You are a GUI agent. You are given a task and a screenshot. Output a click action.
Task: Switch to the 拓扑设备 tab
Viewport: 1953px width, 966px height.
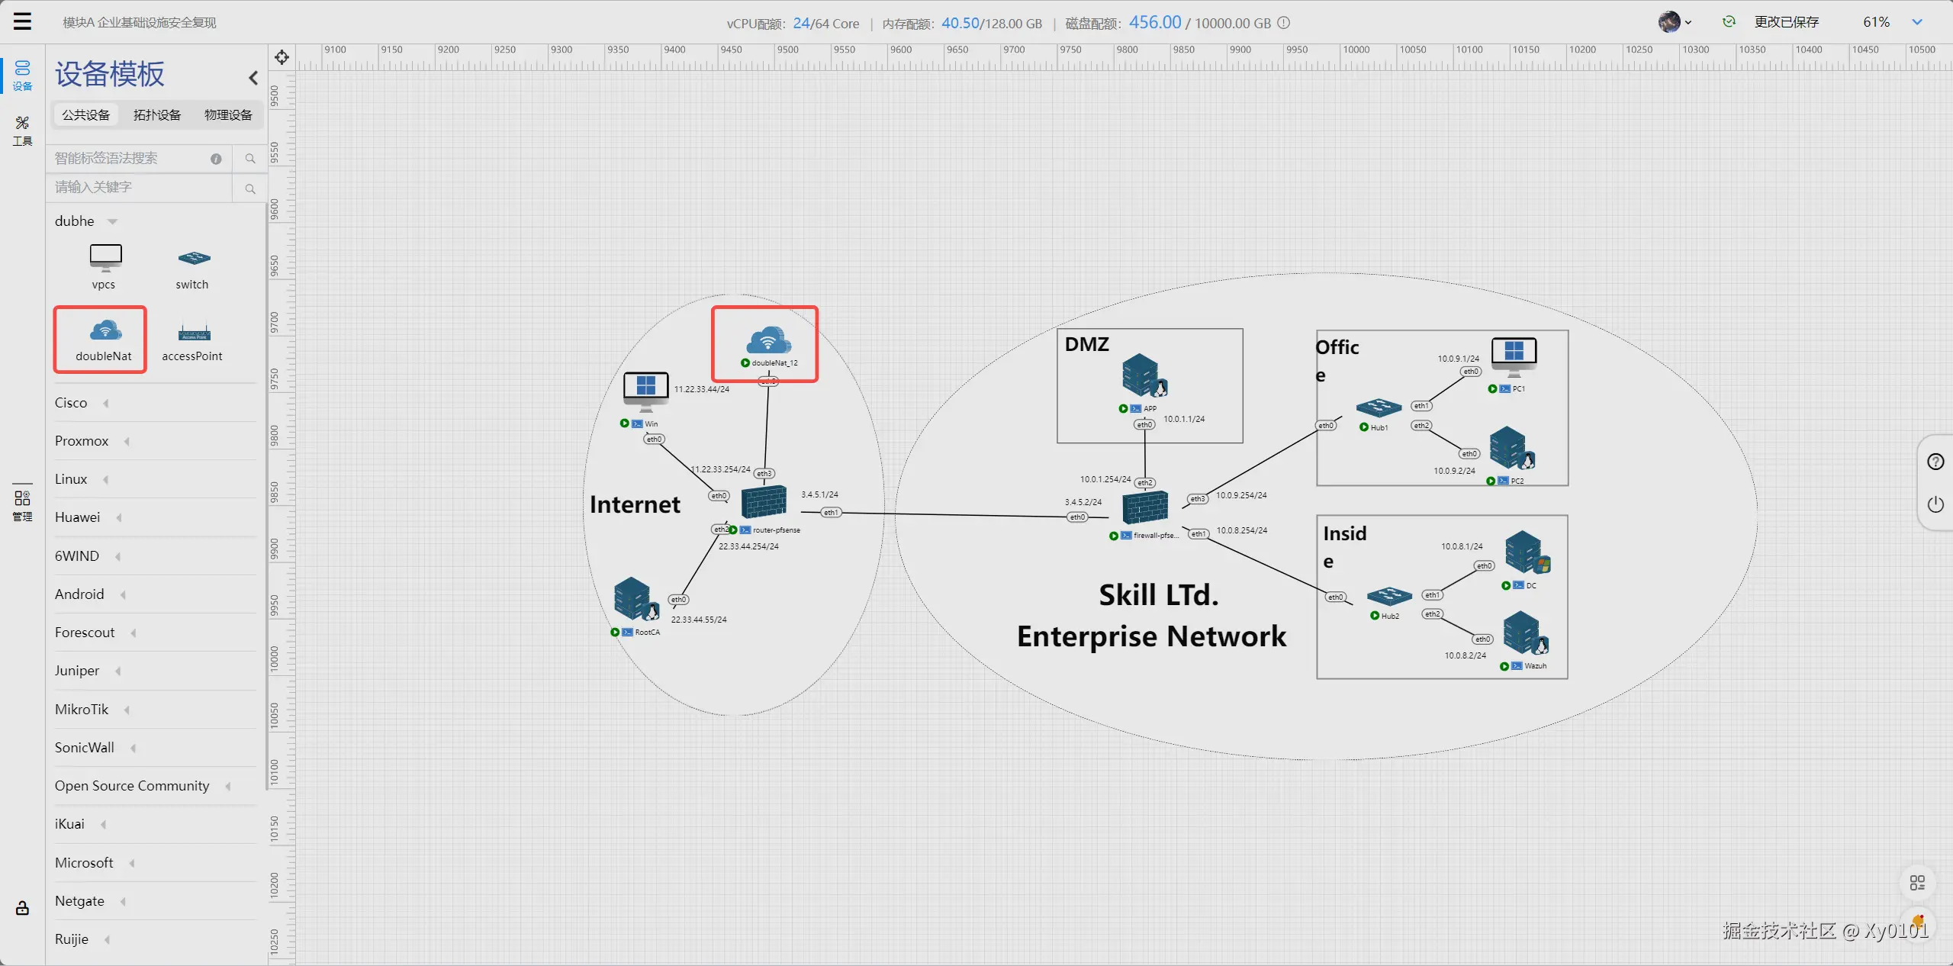coord(157,114)
